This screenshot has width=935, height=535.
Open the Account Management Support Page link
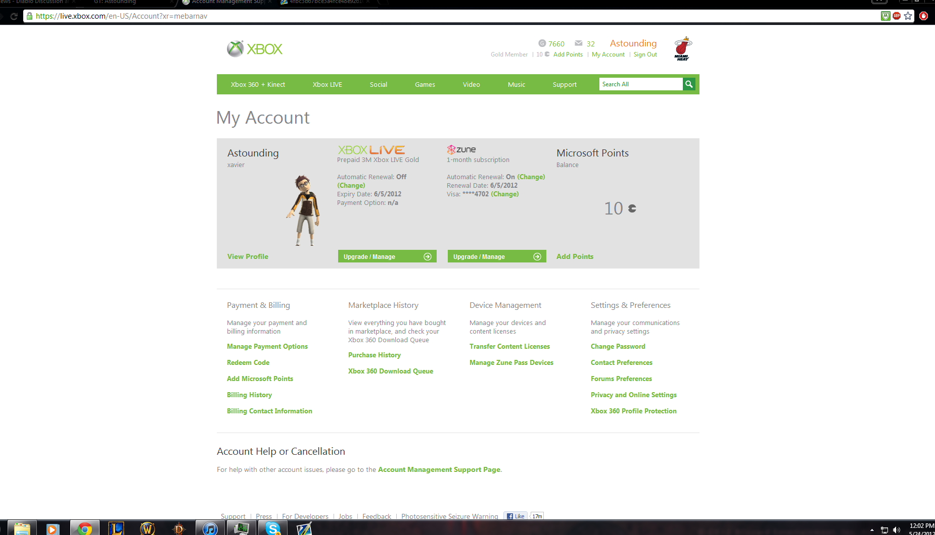coord(439,469)
